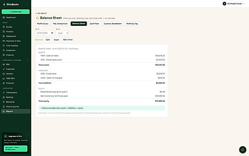The width and height of the screenshot is (249, 156).
Task: Collapse the Purchases & Expenses section
Action: tap(28, 60)
